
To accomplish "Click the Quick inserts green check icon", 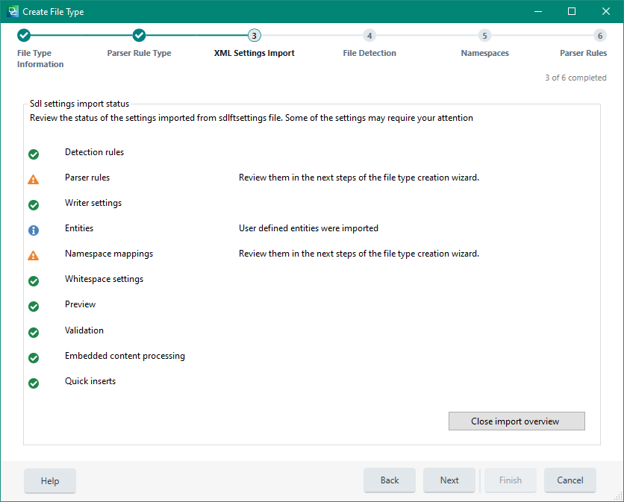I will [34, 383].
